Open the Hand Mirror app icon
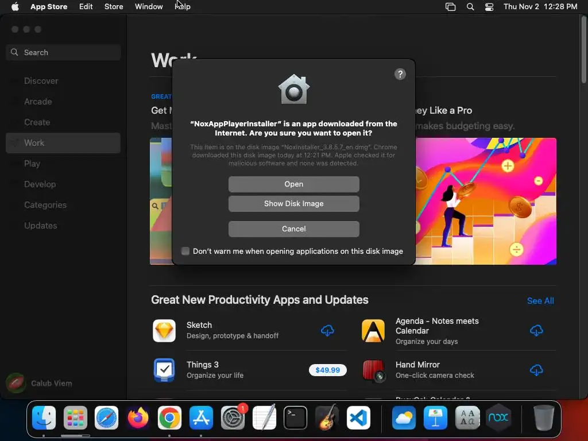This screenshot has height=441, width=588. (373, 370)
